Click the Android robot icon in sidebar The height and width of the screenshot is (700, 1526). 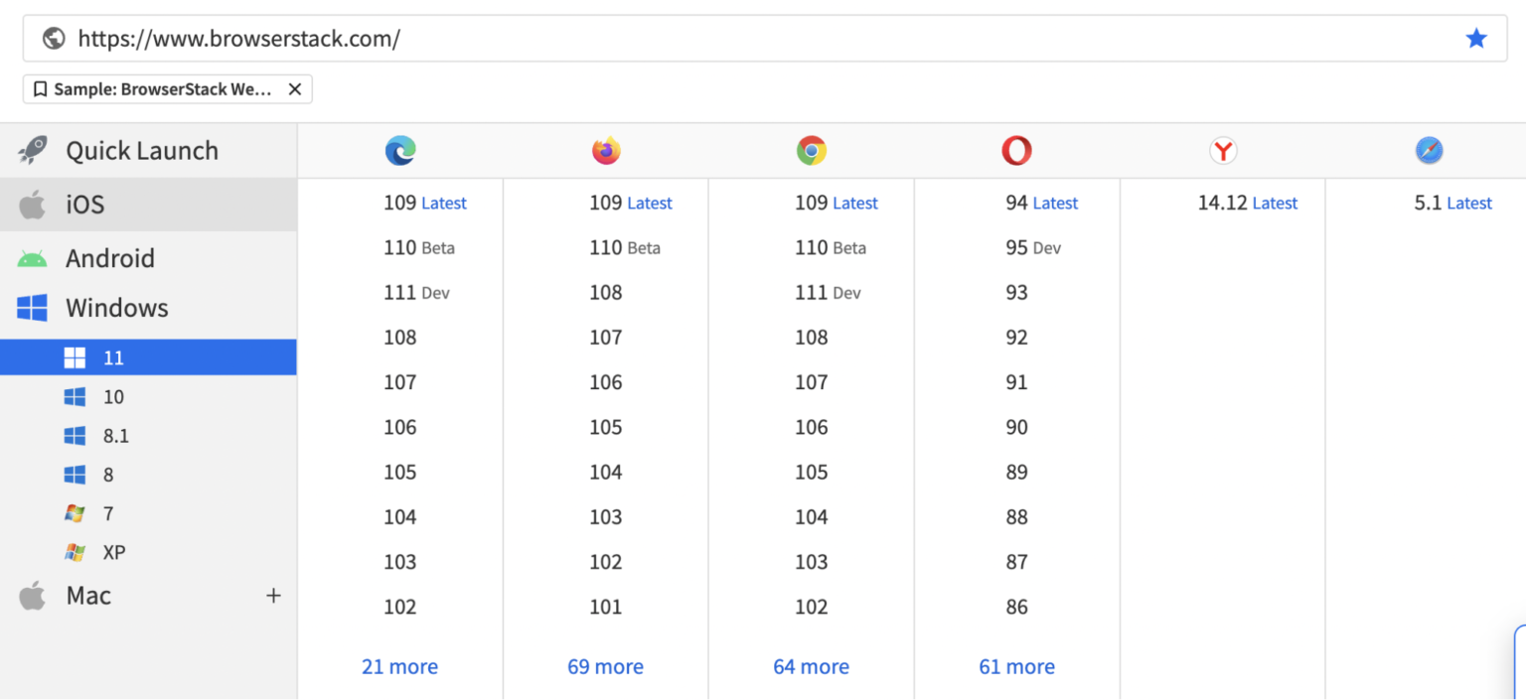tap(31, 258)
